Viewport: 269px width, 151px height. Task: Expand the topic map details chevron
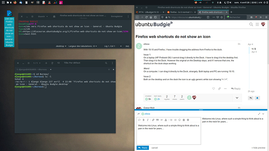[x=237, y=98]
